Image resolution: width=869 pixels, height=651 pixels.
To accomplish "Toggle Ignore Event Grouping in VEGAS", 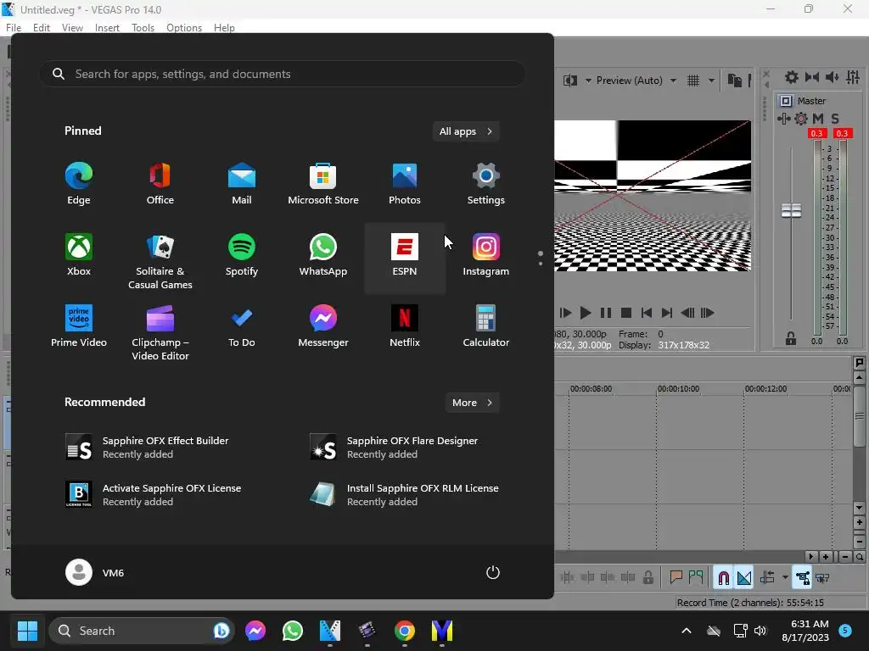I will click(x=823, y=578).
